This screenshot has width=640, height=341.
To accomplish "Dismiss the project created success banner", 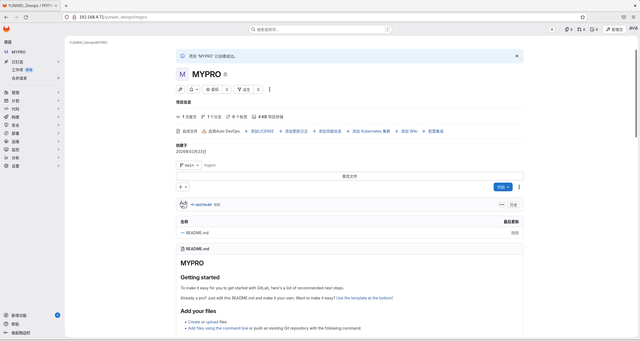I will [517, 56].
